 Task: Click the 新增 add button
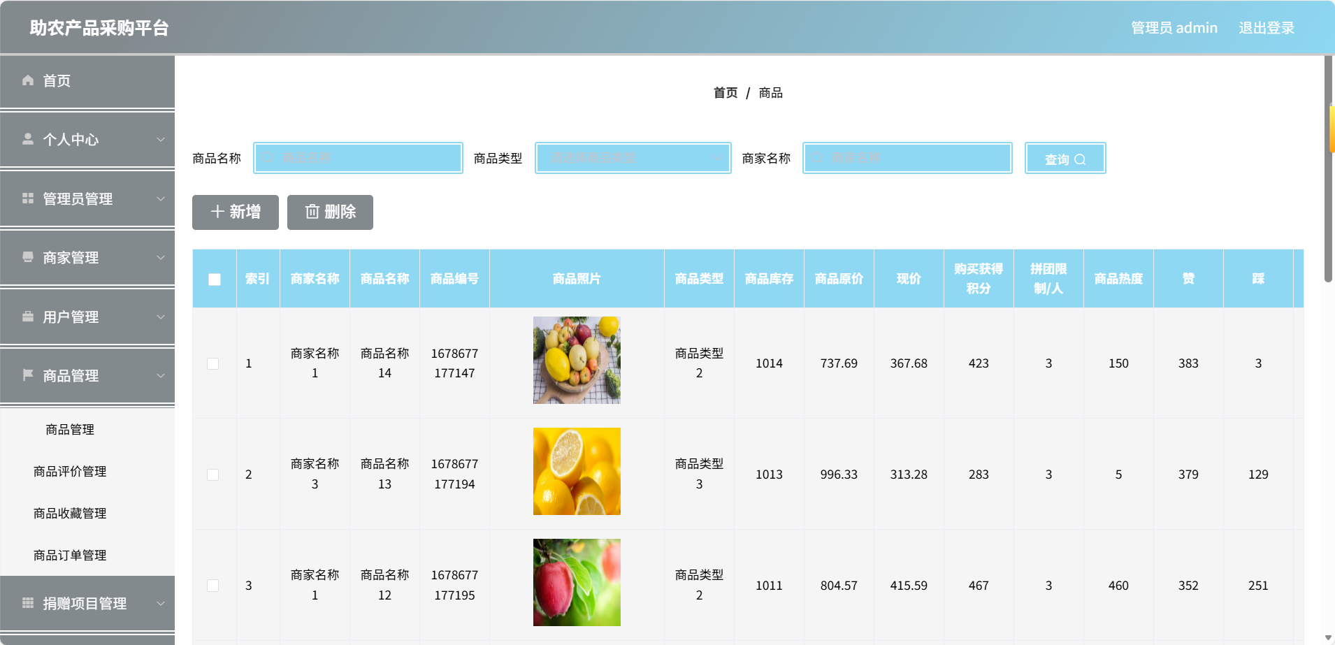coord(236,212)
